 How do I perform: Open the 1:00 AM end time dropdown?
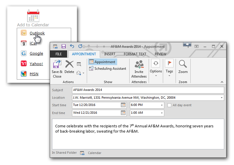point(162,113)
